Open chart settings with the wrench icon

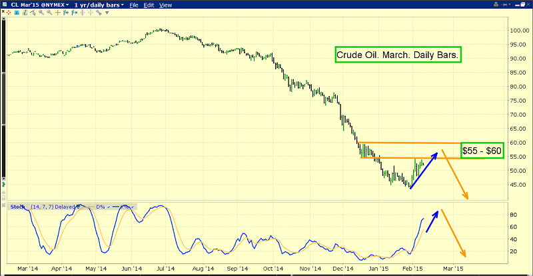click(99, 13)
